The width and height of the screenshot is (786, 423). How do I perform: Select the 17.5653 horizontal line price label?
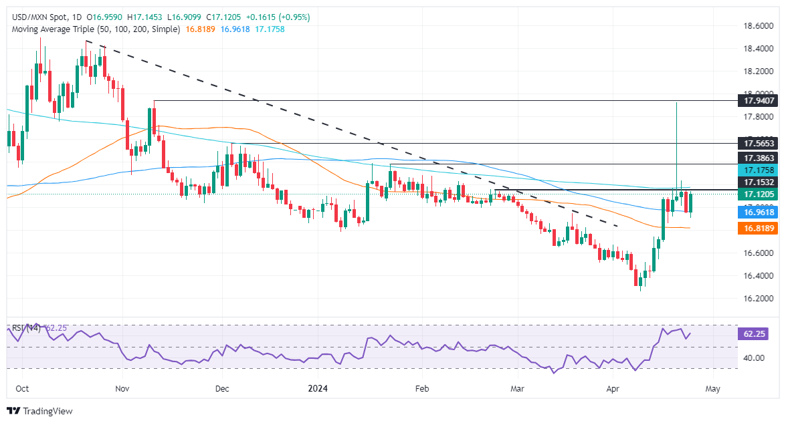pos(759,143)
